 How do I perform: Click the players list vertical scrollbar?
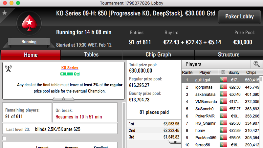pyautogui.click(x=261, y=112)
